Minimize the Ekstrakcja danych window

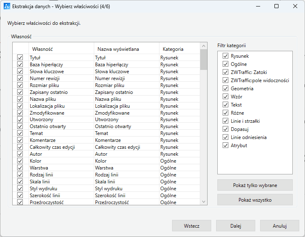pos(258,6)
